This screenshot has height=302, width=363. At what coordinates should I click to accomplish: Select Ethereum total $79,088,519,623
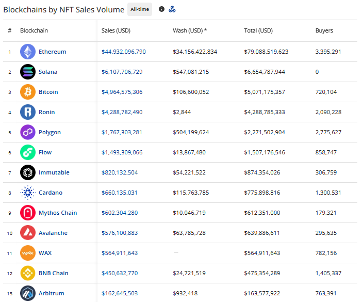[x=266, y=52]
